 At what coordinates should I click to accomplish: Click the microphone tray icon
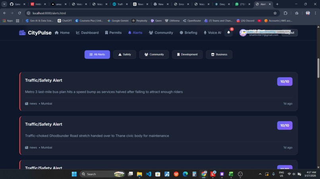click(274, 174)
